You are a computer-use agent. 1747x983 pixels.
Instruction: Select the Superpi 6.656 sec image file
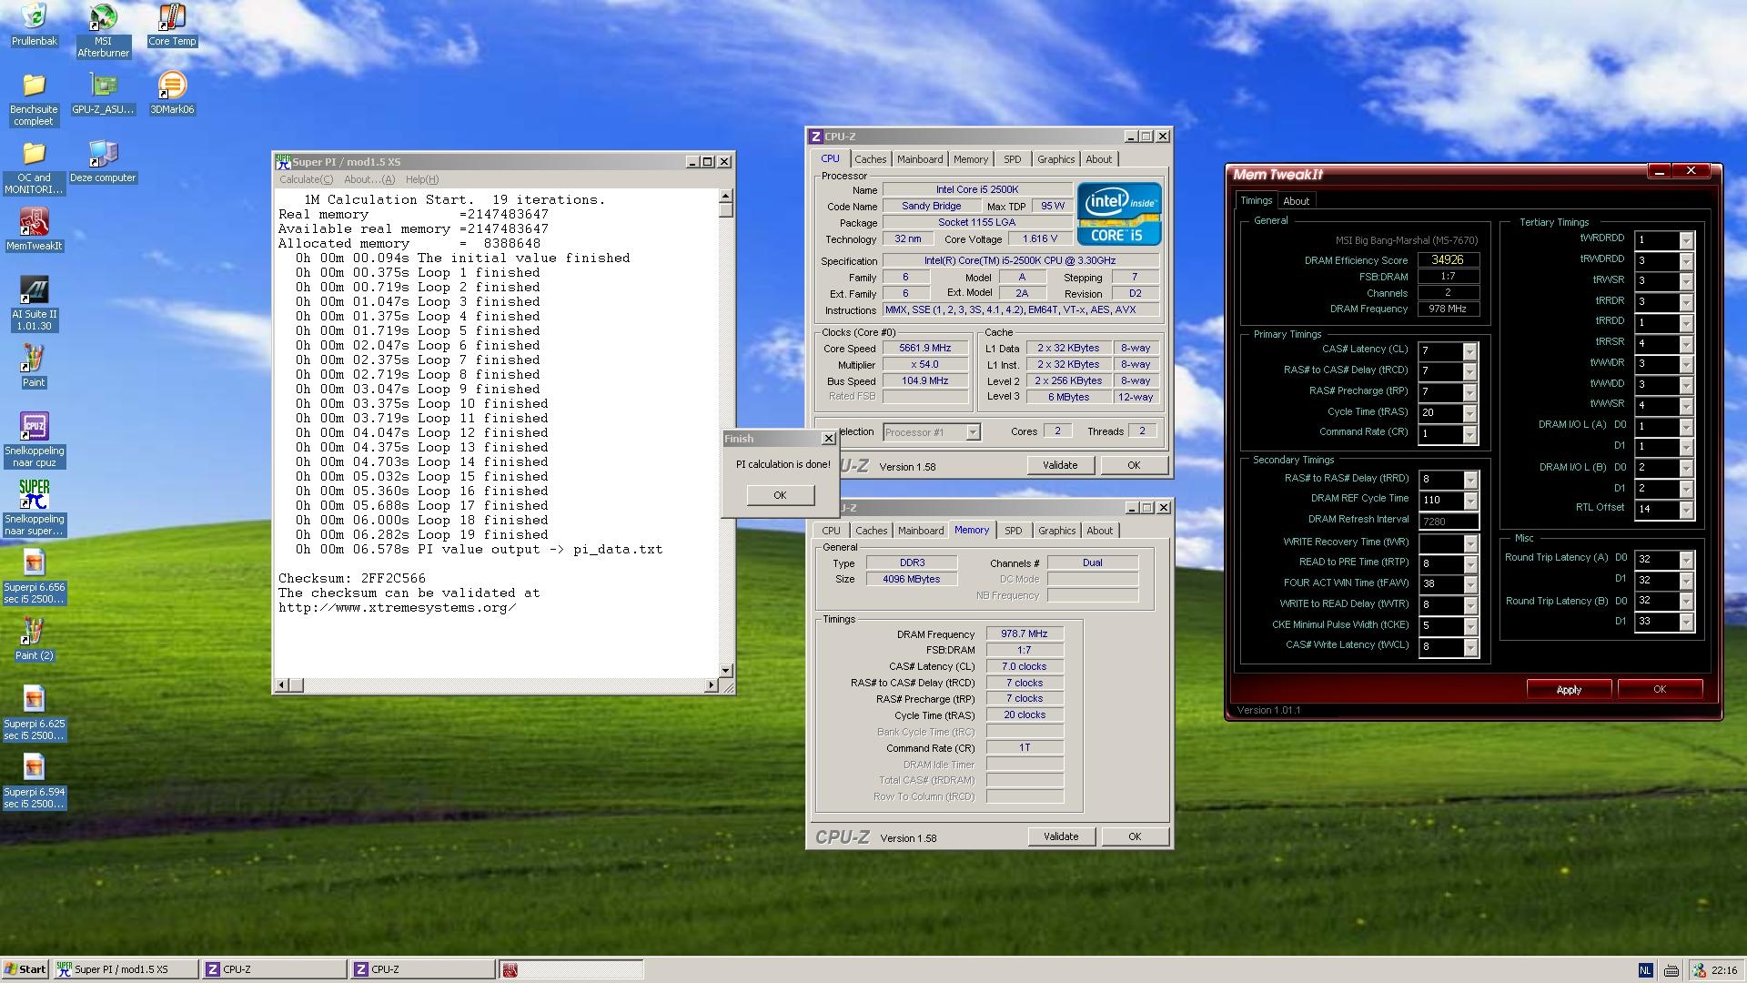coord(34,577)
